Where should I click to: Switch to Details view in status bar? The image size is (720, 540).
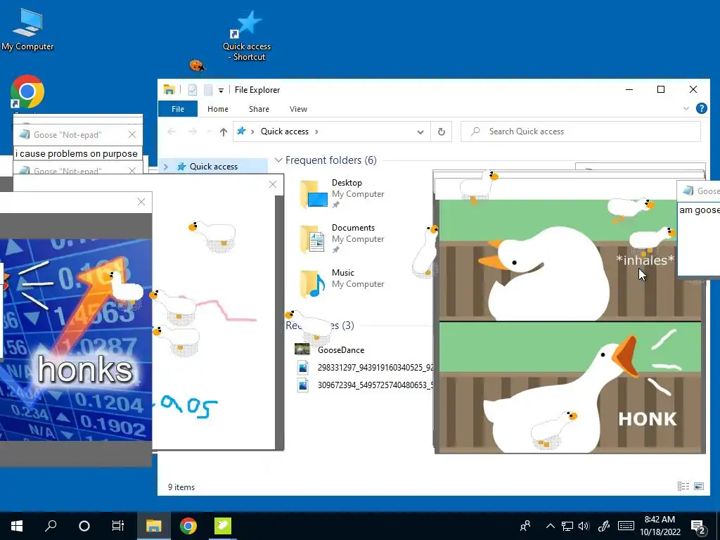point(683,487)
